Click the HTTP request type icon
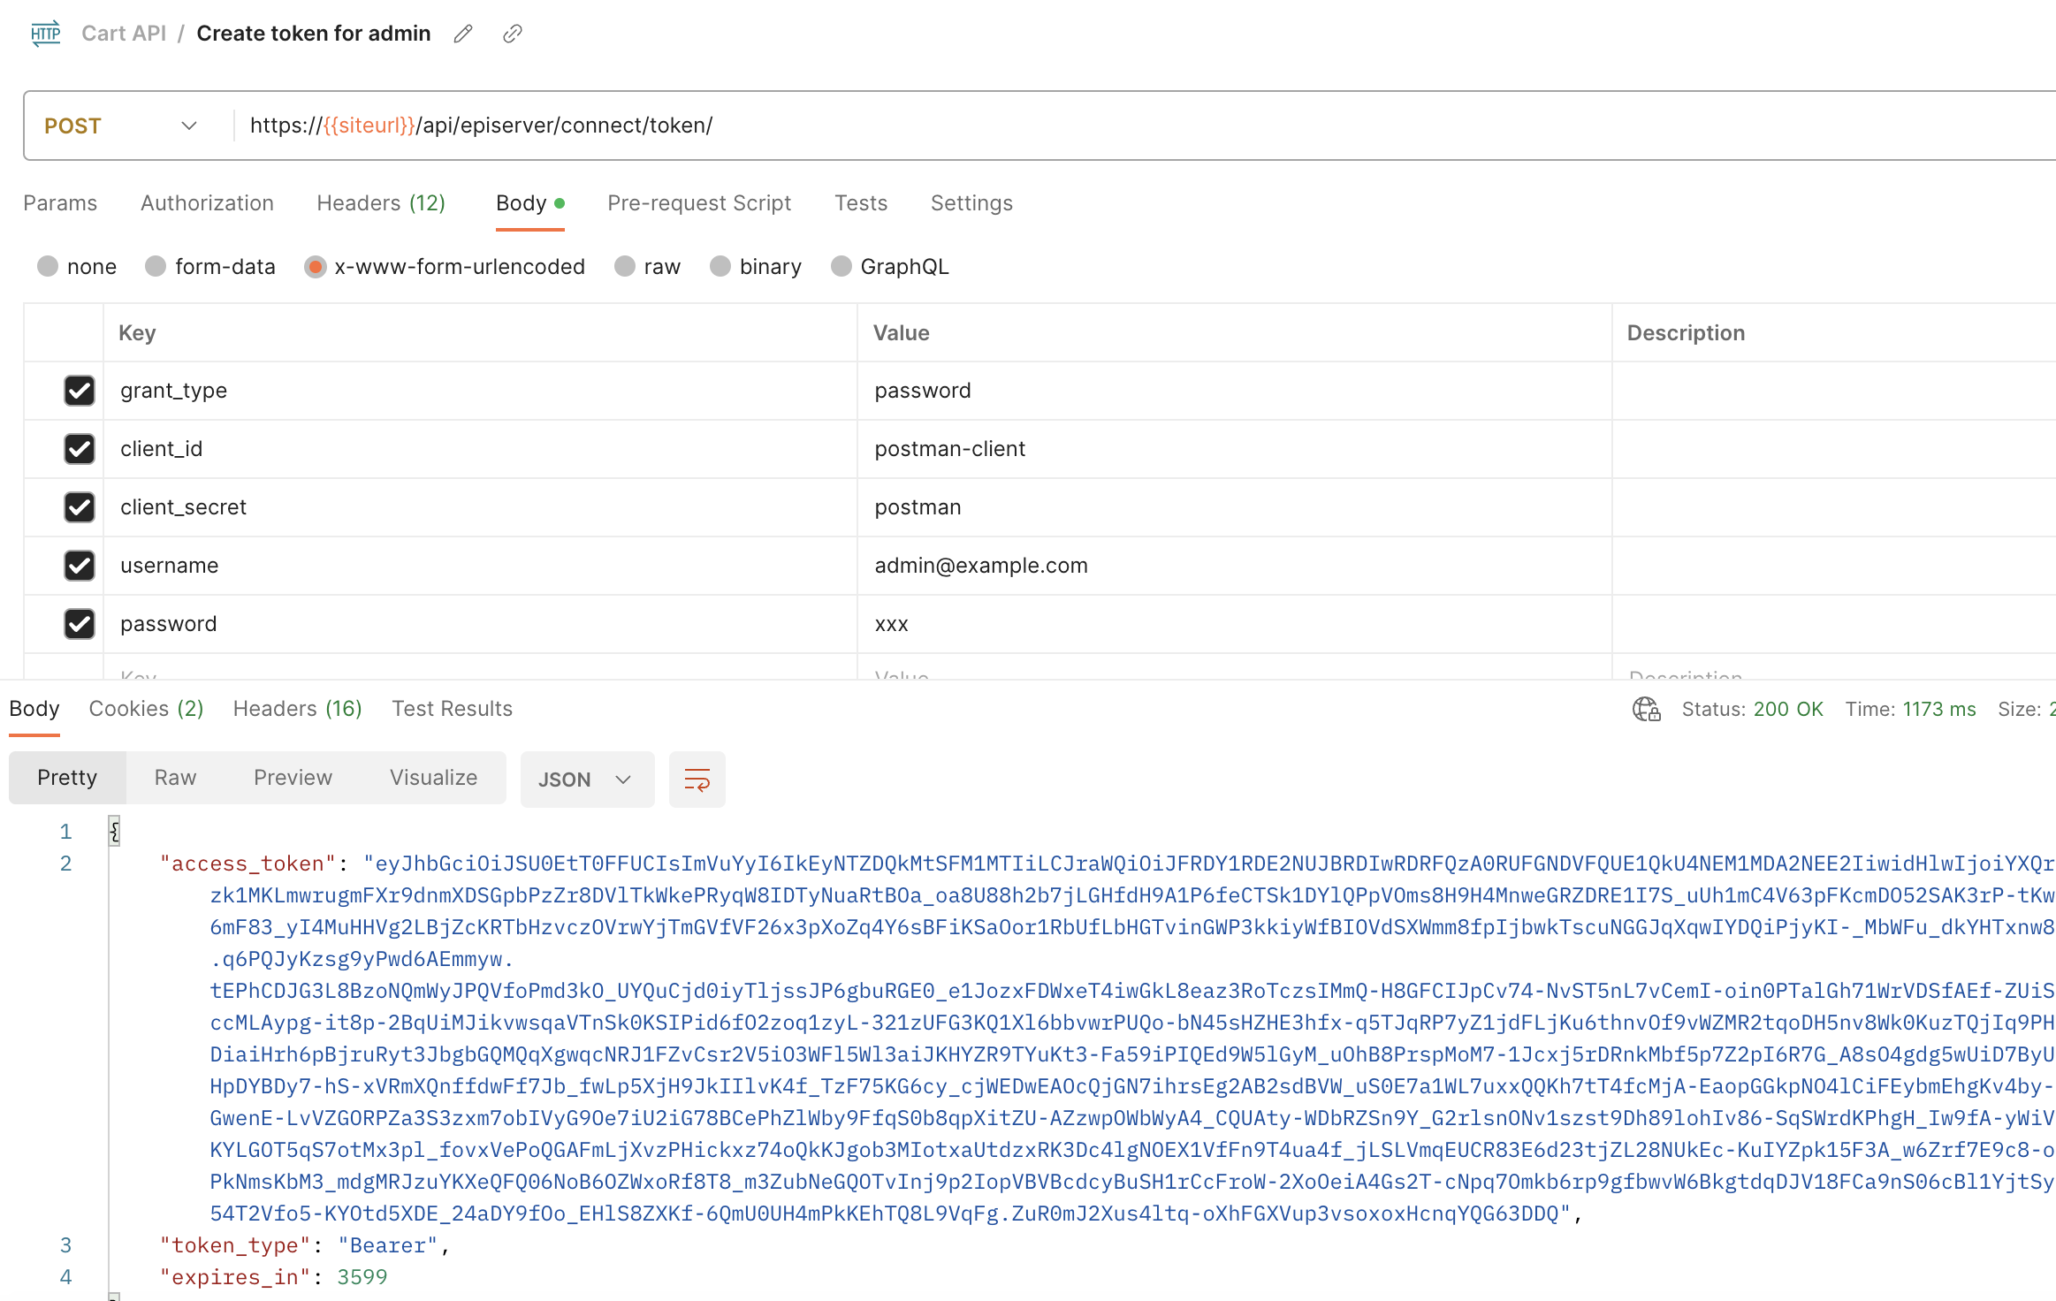 click(46, 34)
